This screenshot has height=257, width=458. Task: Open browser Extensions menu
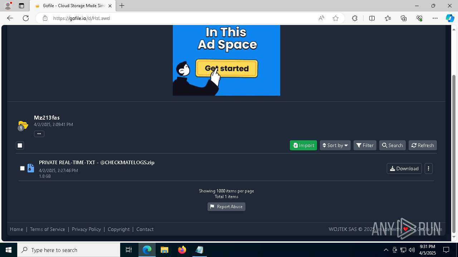pos(355,18)
